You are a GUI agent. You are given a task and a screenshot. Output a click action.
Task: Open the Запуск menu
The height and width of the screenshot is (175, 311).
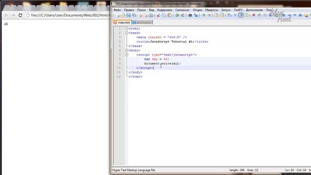pyautogui.click(x=226, y=10)
